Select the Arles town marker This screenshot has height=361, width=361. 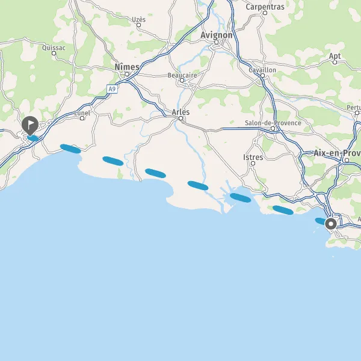tap(181, 119)
